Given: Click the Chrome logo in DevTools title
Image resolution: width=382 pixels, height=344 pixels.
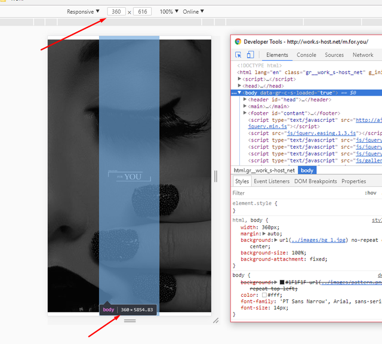Looking at the screenshot, I should pyautogui.click(x=238, y=42).
